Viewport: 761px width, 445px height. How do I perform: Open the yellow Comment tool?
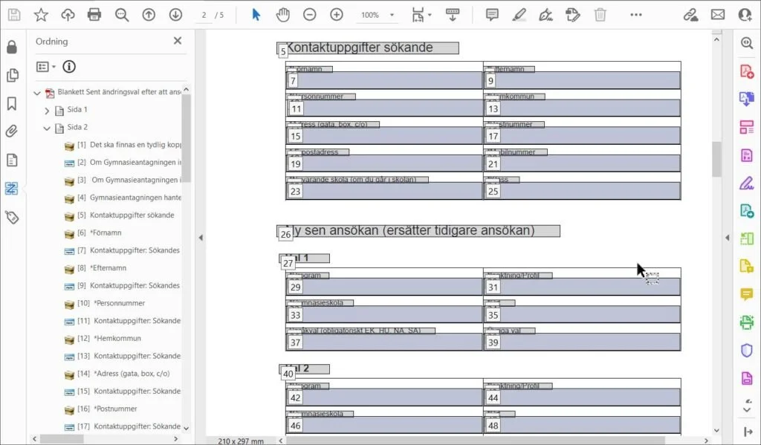tap(746, 294)
